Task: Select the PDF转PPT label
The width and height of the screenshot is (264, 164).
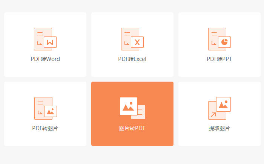Action: (219, 59)
